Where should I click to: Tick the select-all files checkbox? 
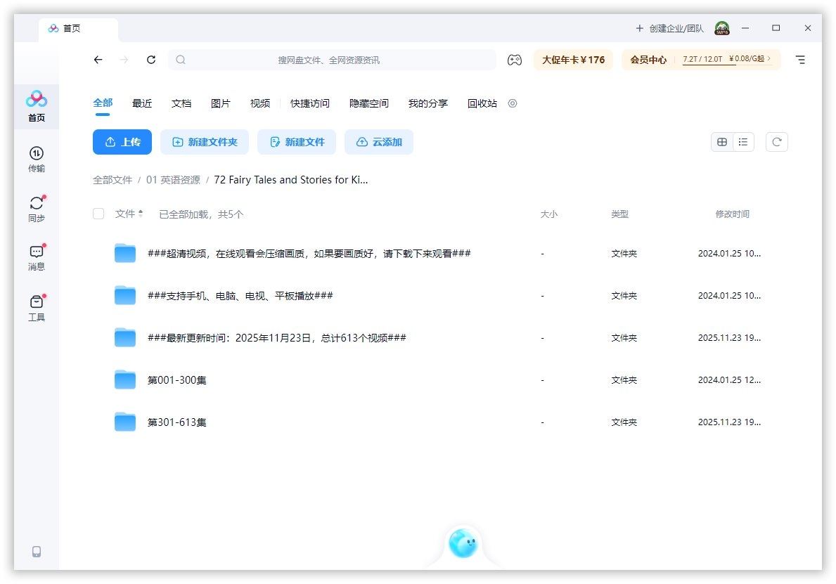tap(98, 214)
